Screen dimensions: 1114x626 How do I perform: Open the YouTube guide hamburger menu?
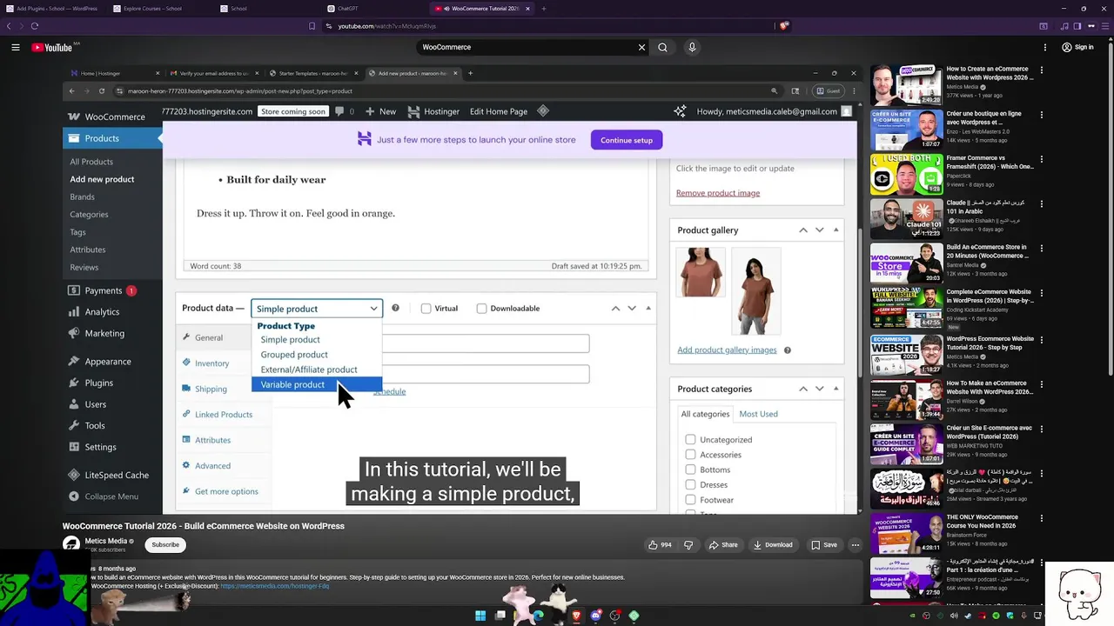(16, 48)
